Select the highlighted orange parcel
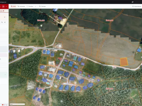The height and width of the screenshot is (106, 142). [124, 62]
